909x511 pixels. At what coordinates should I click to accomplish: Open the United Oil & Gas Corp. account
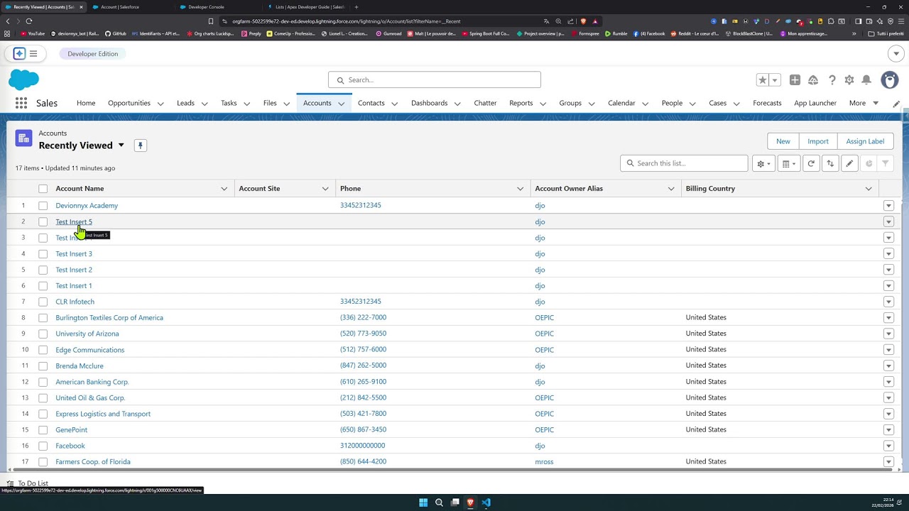pos(90,398)
